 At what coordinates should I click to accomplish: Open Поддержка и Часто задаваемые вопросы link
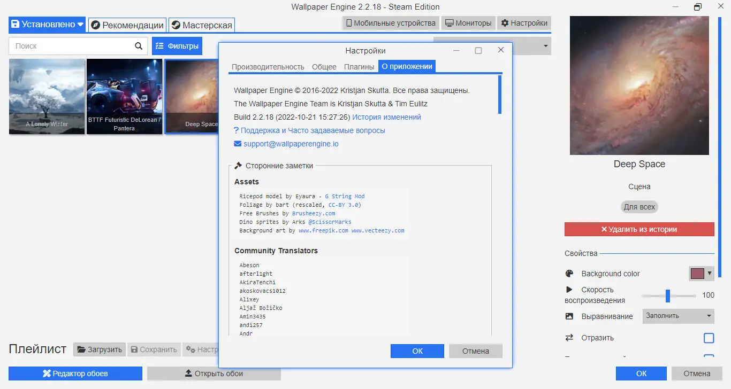tap(313, 130)
